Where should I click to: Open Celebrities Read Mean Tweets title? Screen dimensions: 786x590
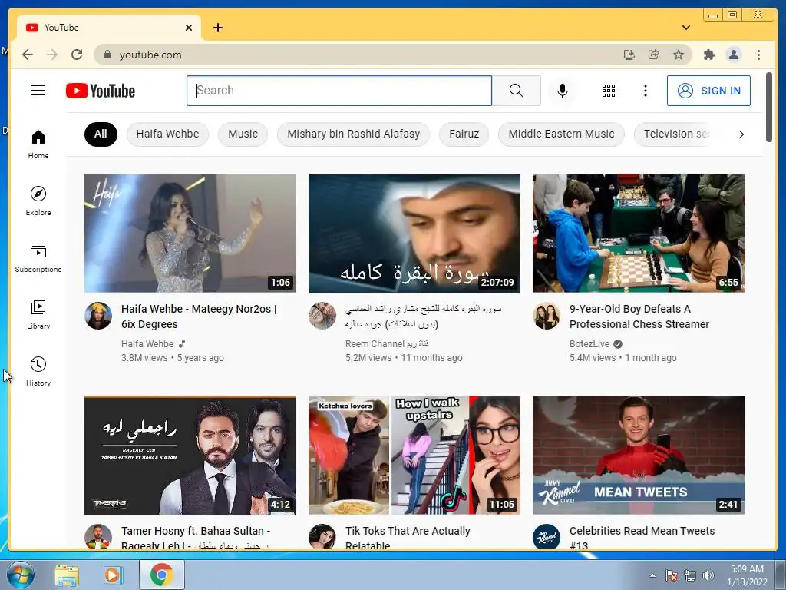click(x=642, y=537)
